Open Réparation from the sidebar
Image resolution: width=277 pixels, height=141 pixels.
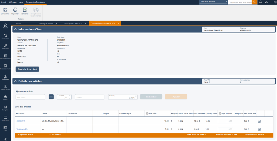pos(5,47)
